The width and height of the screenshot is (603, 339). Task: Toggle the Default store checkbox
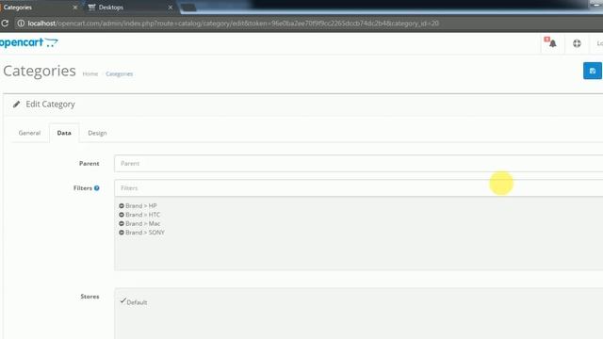coord(122,301)
